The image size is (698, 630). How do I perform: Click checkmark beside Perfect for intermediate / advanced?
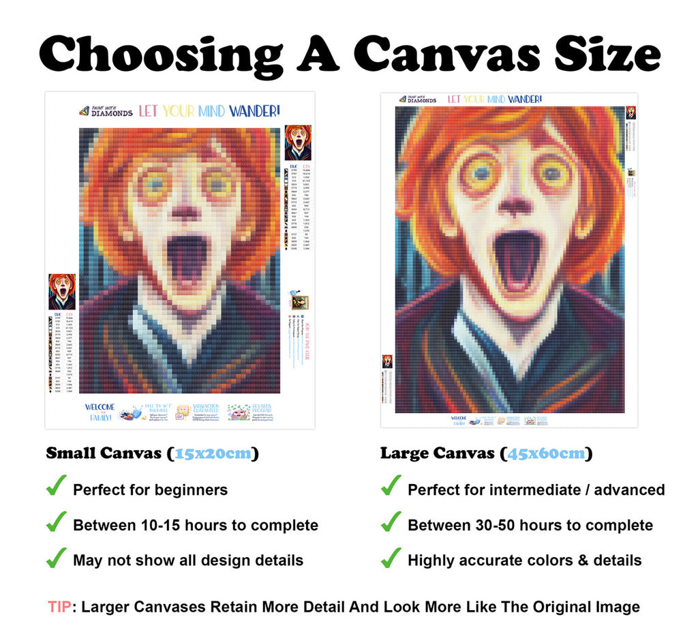[x=391, y=485]
